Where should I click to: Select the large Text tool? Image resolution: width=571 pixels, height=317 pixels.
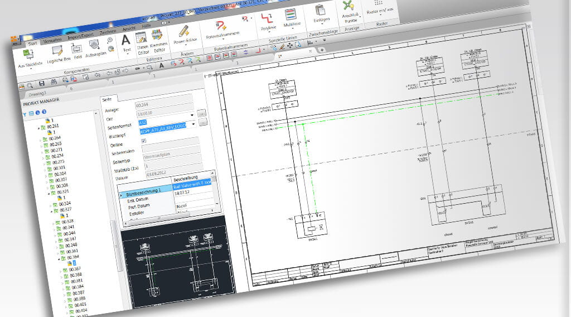pyautogui.click(x=125, y=40)
